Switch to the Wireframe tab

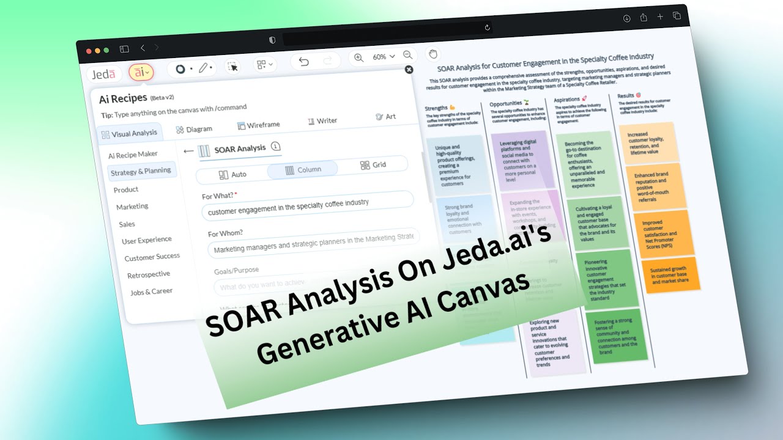point(259,125)
